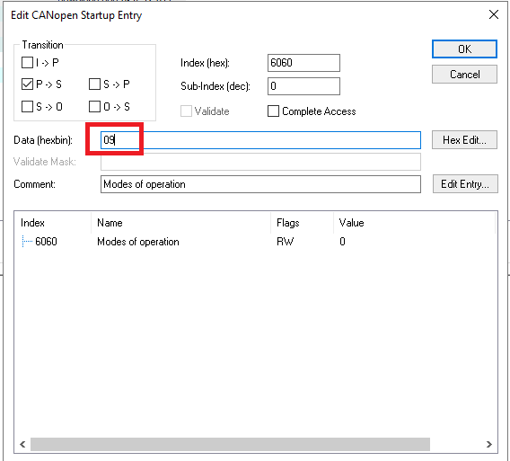Enable the Complete Access checkbox
The width and height of the screenshot is (510, 461).
273,111
